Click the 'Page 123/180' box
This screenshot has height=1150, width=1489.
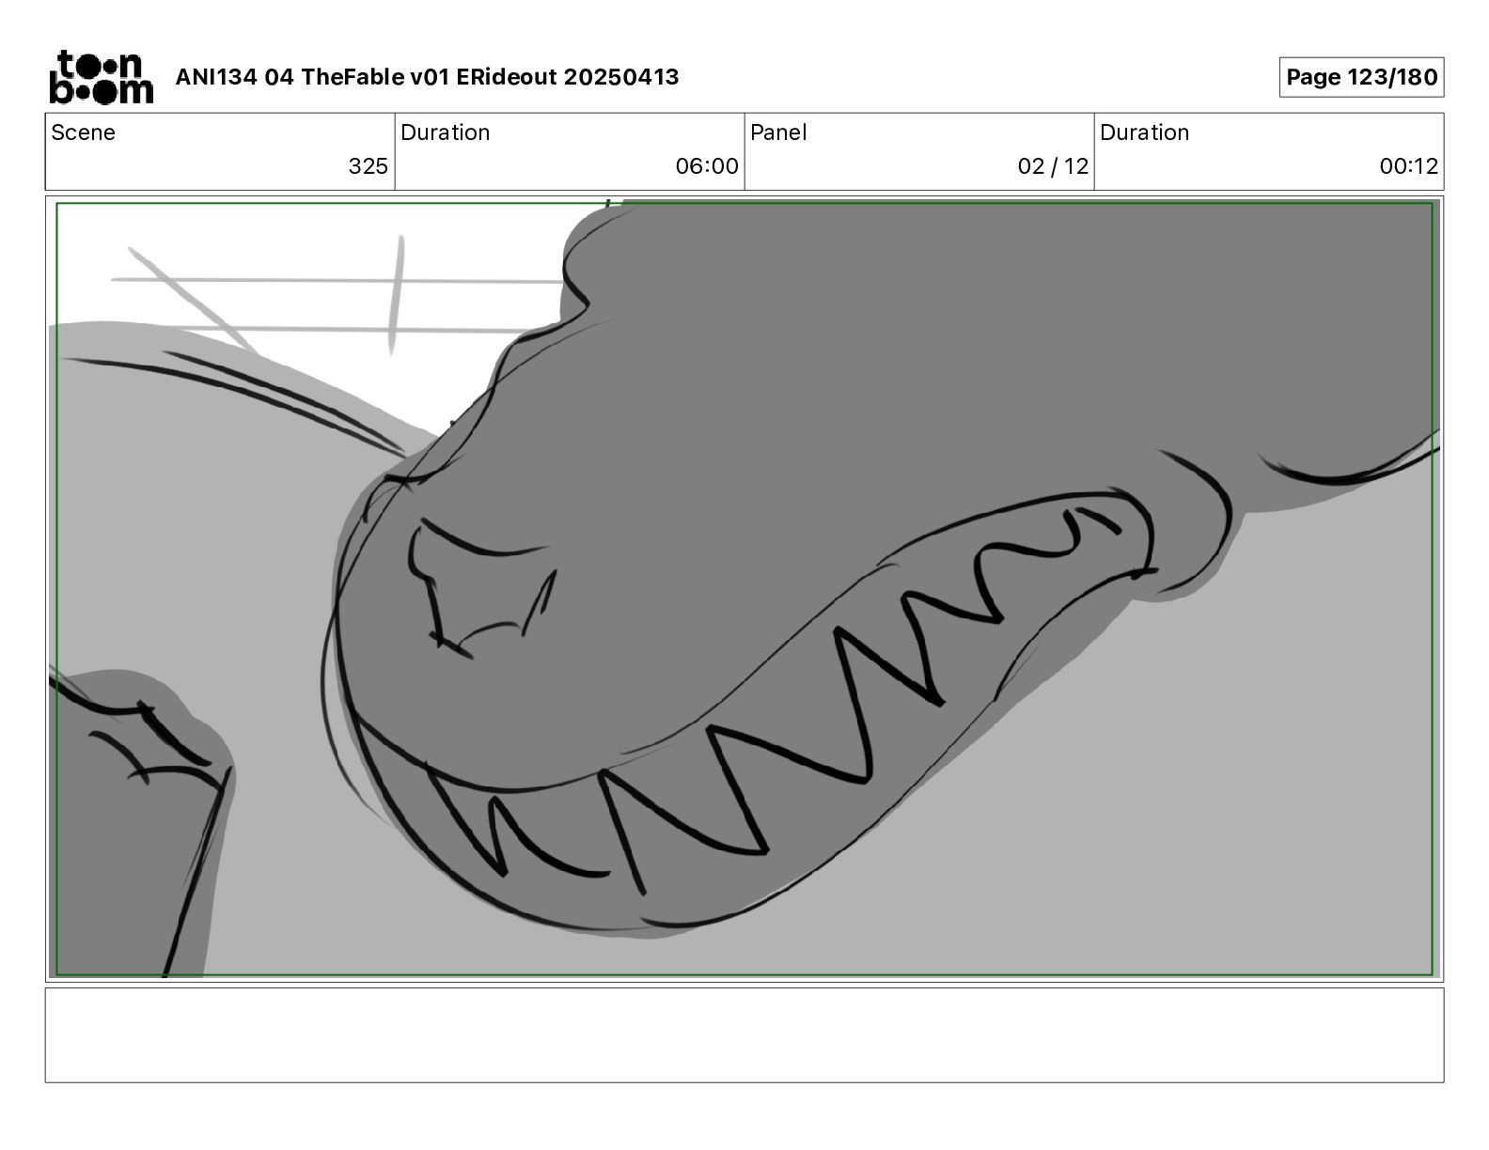click(x=1361, y=77)
